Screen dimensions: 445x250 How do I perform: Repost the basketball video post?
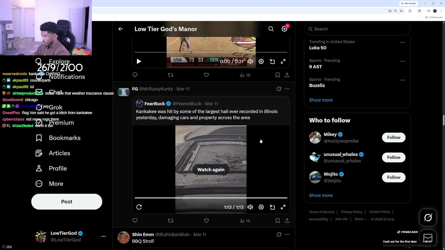point(170,75)
